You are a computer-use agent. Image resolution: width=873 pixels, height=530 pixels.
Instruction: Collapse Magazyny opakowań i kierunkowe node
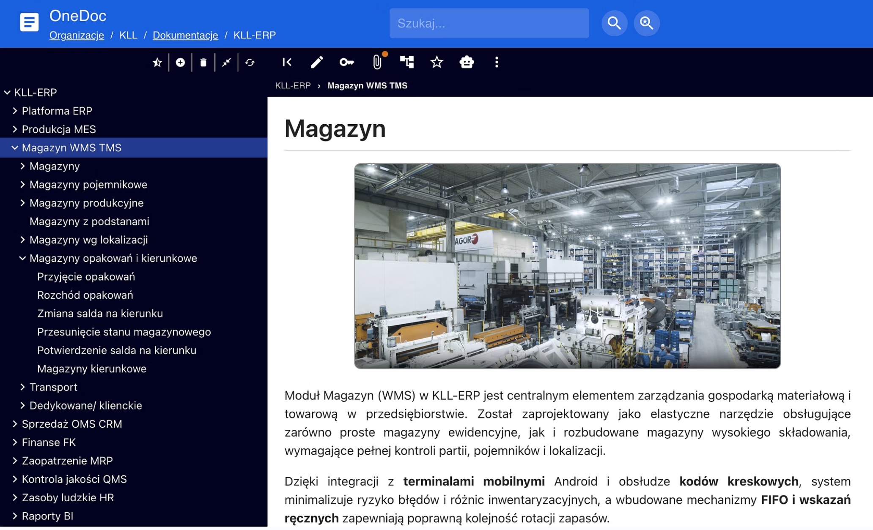coord(22,258)
